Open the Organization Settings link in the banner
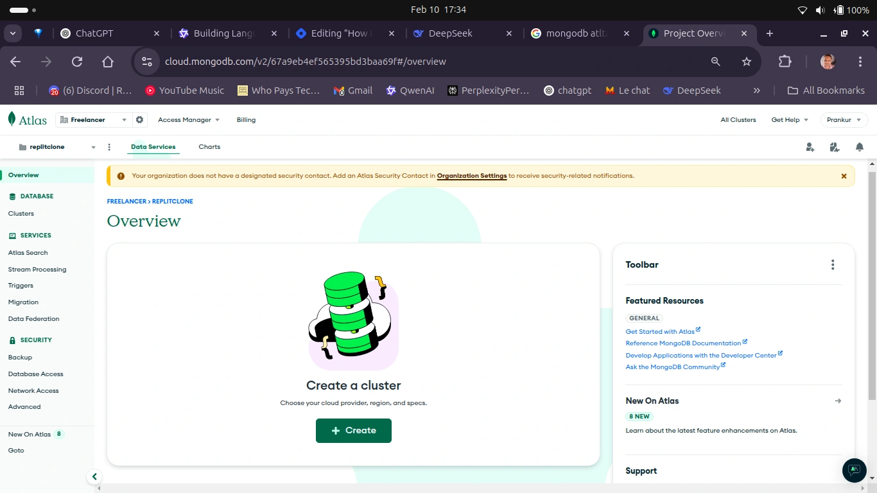 (471, 176)
